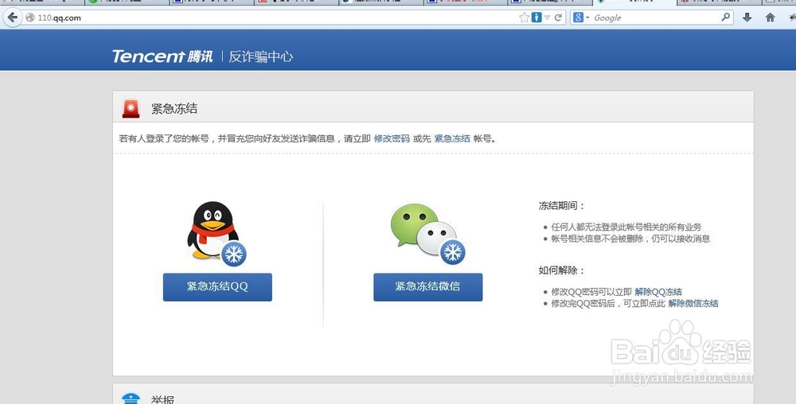
Task: Bookmark this page with the star icon
Action: pos(524,17)
